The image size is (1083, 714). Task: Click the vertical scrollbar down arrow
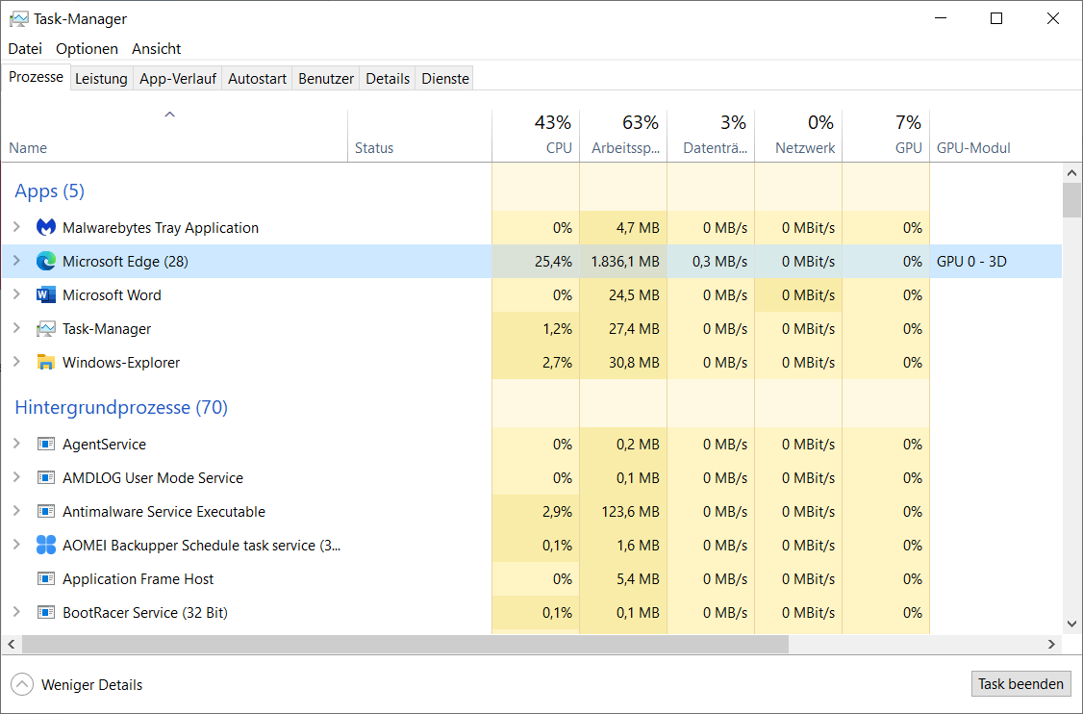click(x=1072, y=624)
